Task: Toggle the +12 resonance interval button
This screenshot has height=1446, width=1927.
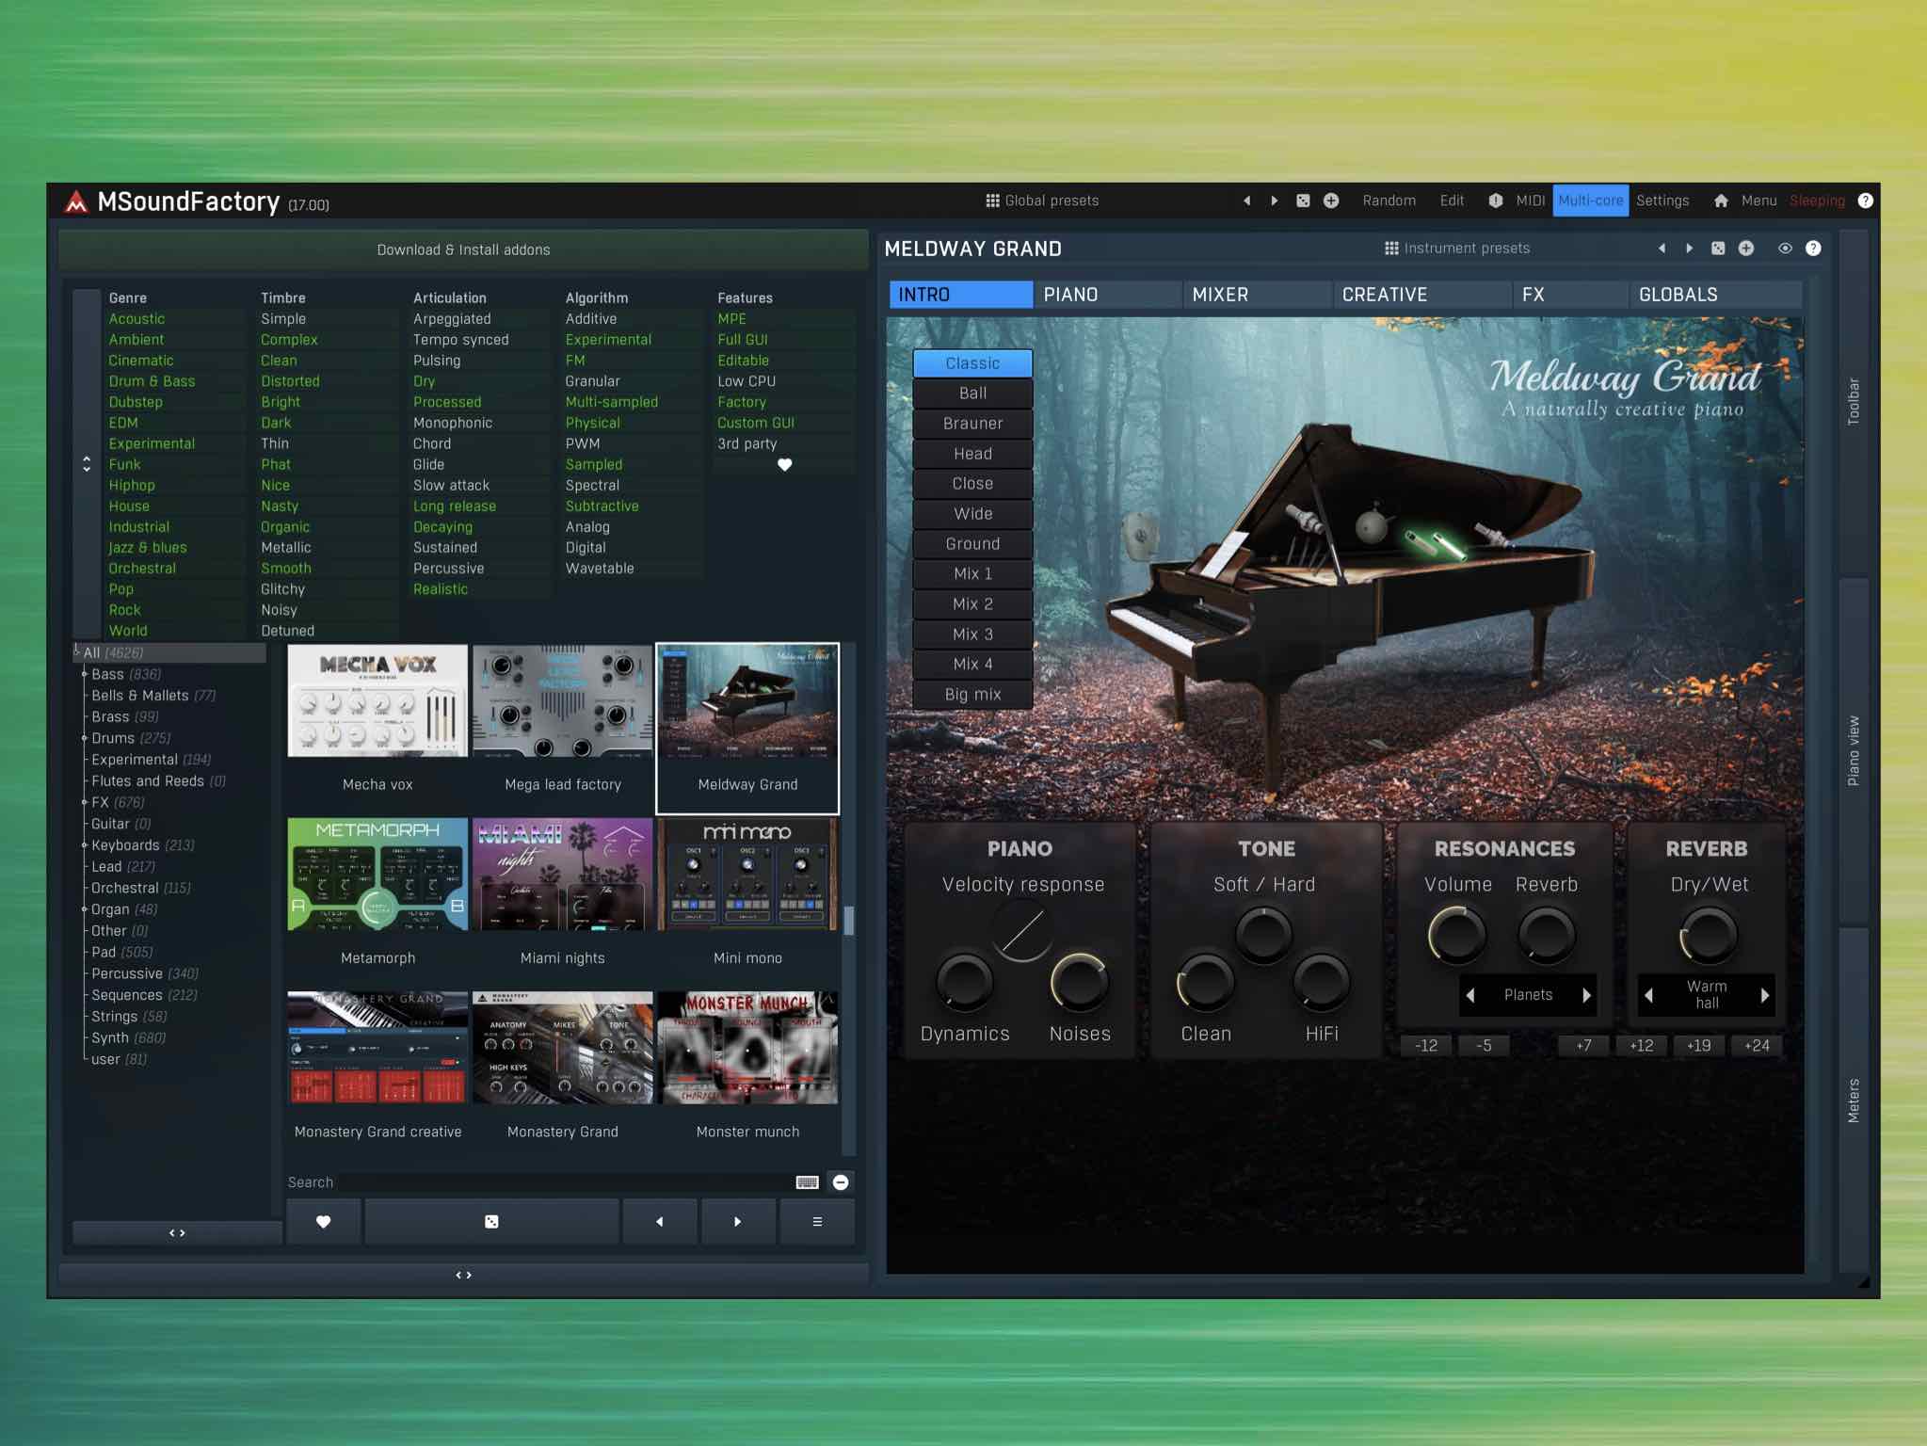Action: (x=1641, y=1045)
